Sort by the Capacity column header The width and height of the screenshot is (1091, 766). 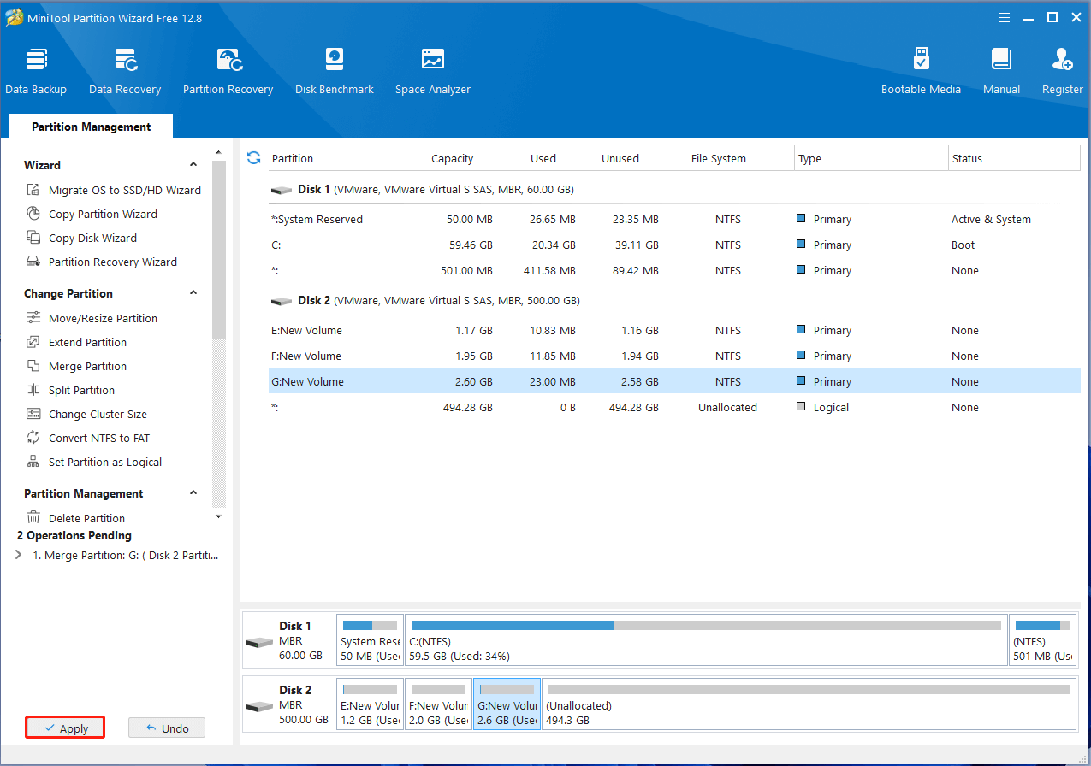(x=453, y=158)
